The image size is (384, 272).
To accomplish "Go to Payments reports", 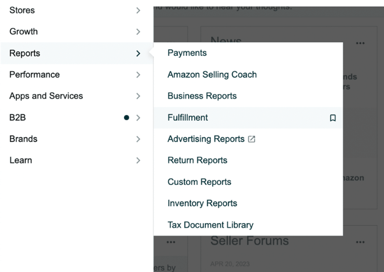I will (248, 53).
